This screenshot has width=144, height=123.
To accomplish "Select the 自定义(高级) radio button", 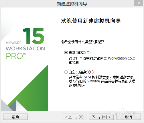I will point(66,72).
